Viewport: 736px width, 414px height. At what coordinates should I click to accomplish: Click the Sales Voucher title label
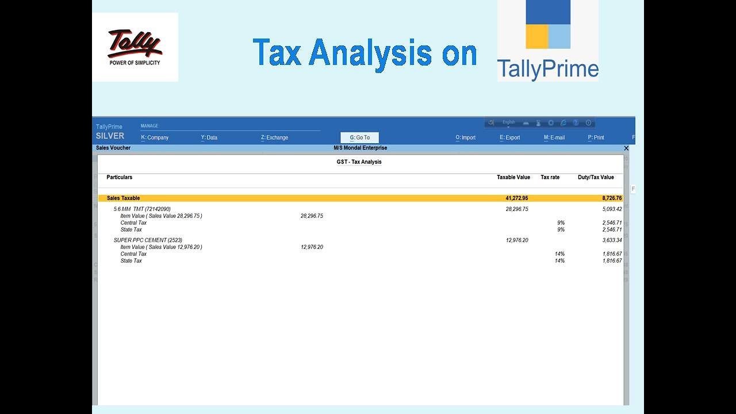[113, 148]
